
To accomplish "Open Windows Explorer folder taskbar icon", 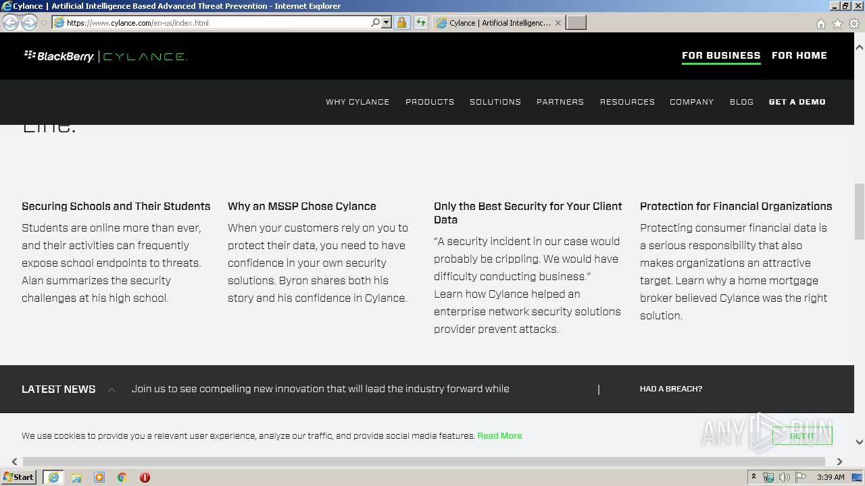I will pyautogui.click(x=76, y=477).
